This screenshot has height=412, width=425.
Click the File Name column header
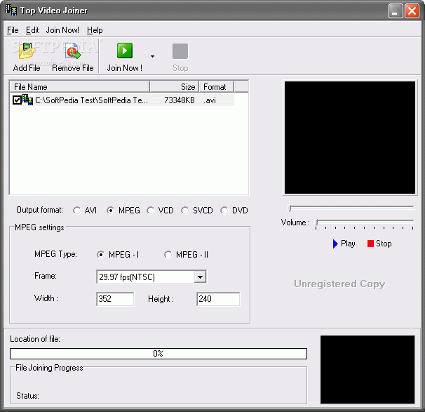pos(80,87)
